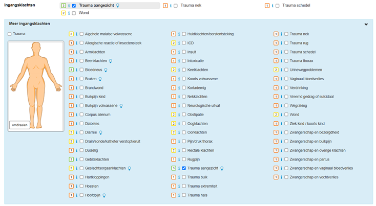Click lightbulb next to Buikpijn volwassene
Image resolution: width=376 pixels, height=206 pixels.
tap(121, 106)
